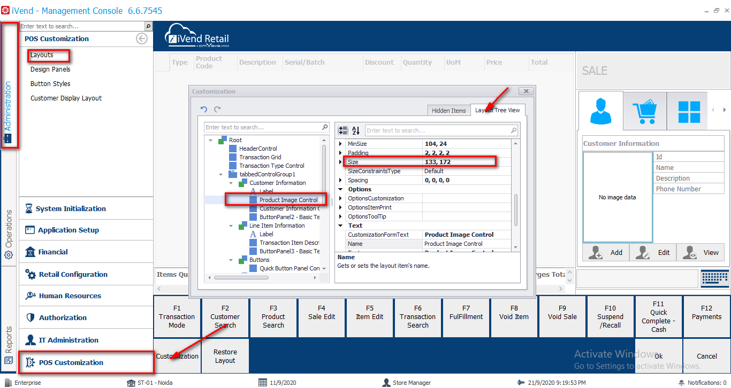This screenshot has height=388, width=731.
Task: Open Customer Display Layout in the sidebar
Action: click(x=66, y=98)
